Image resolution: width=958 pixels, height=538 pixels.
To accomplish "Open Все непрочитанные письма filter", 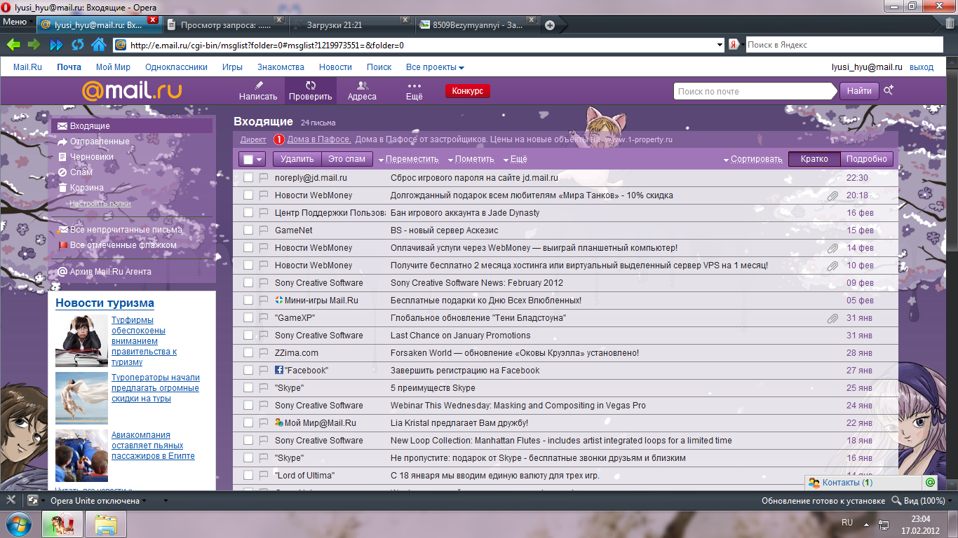I will 126,230.
